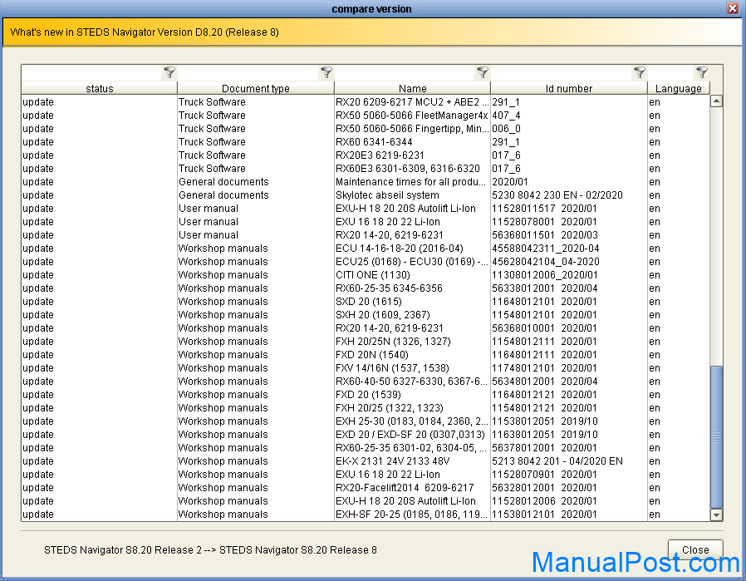Viewport: 746px width, 581px height.
Task: Select row RX20 6209-6217 MCU2 + ABE2
Action: coord(366,102)
